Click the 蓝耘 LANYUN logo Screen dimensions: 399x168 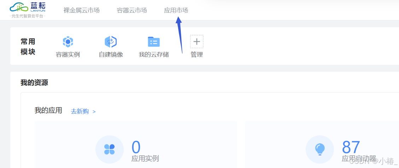point(28,7)
